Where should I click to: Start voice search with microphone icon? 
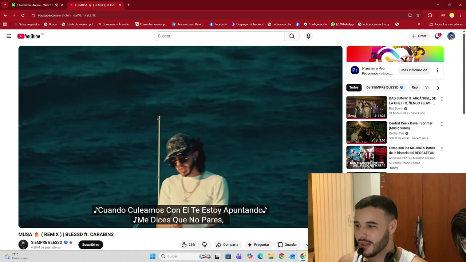pos(308,36)
